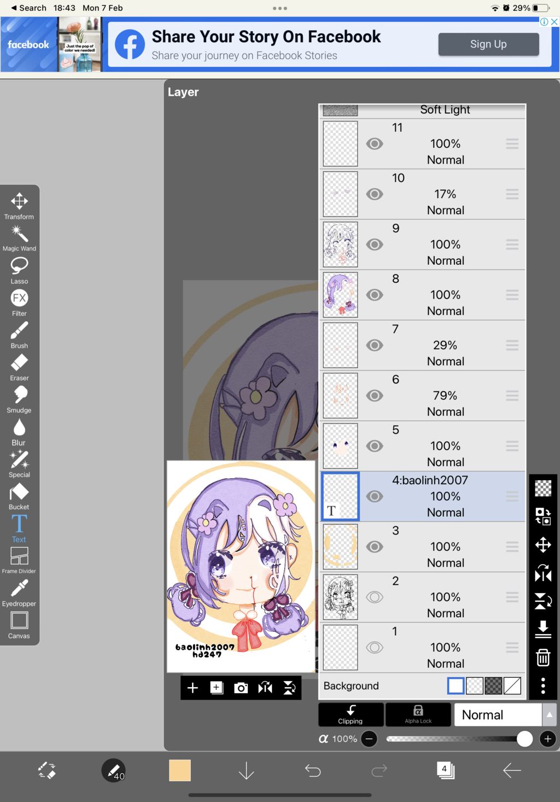
Task: Hide layer 11
Action: click(x=375, y=144)
